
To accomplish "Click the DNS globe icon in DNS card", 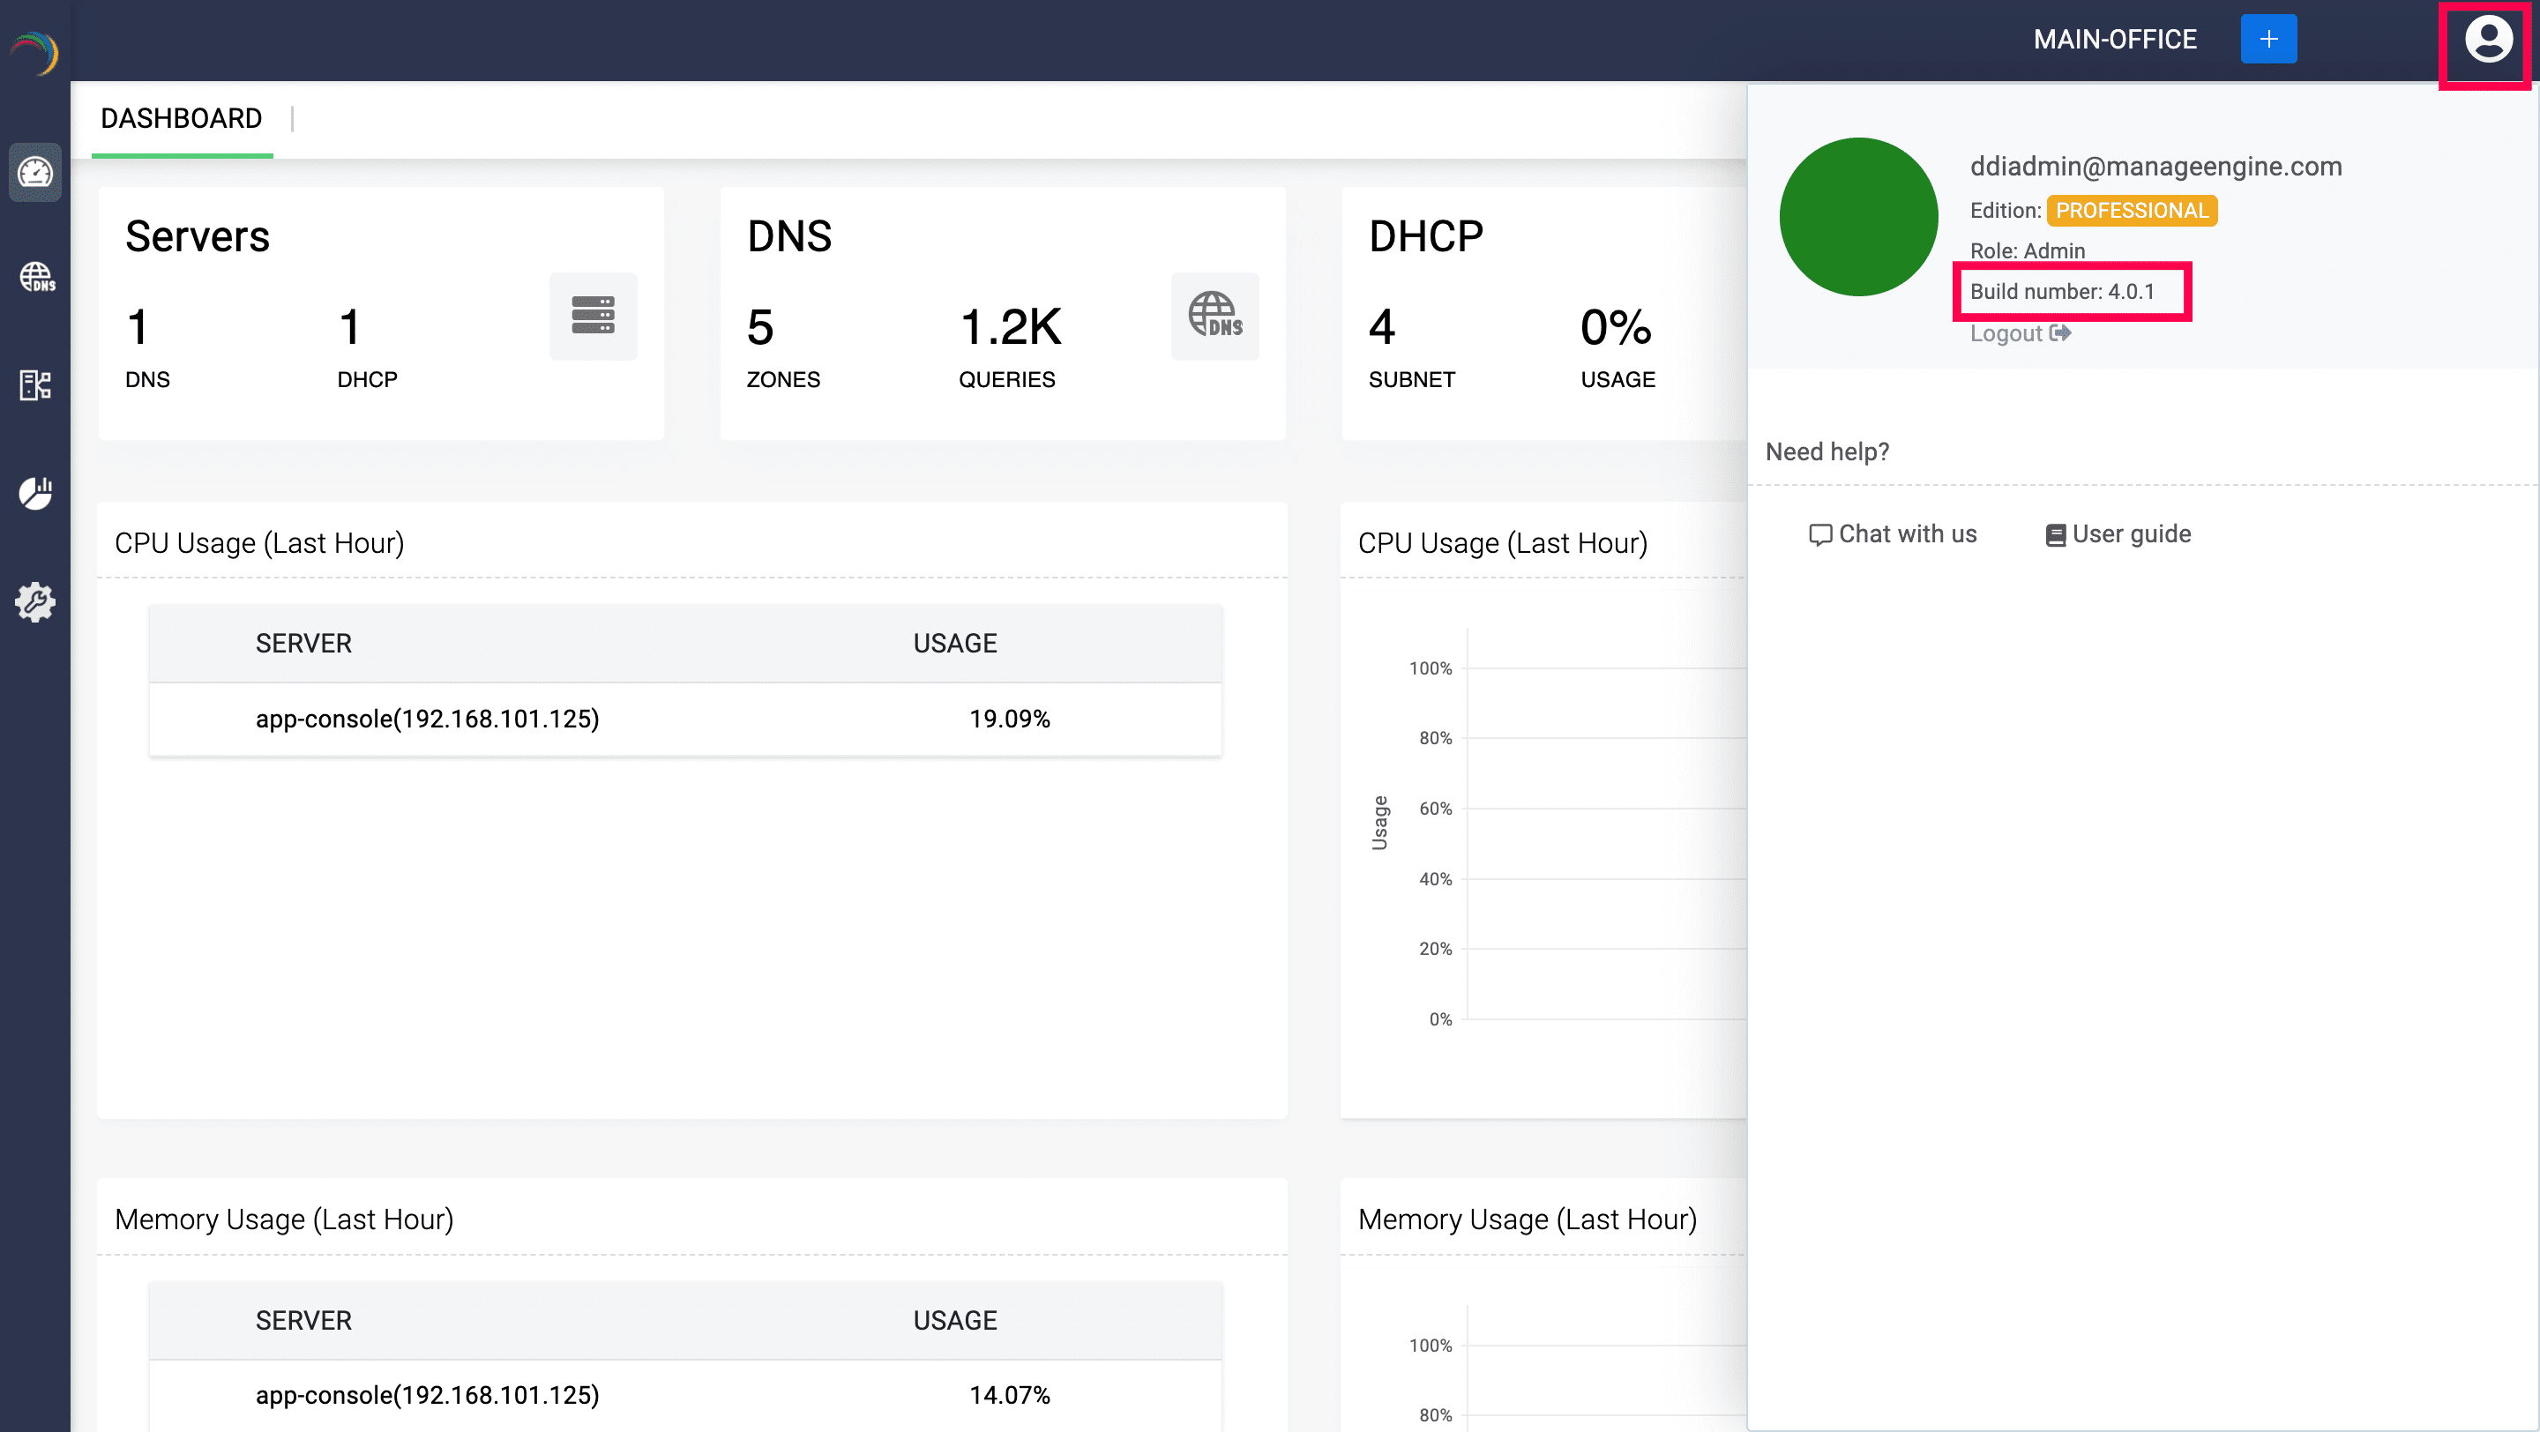I will pos(1214,316).
